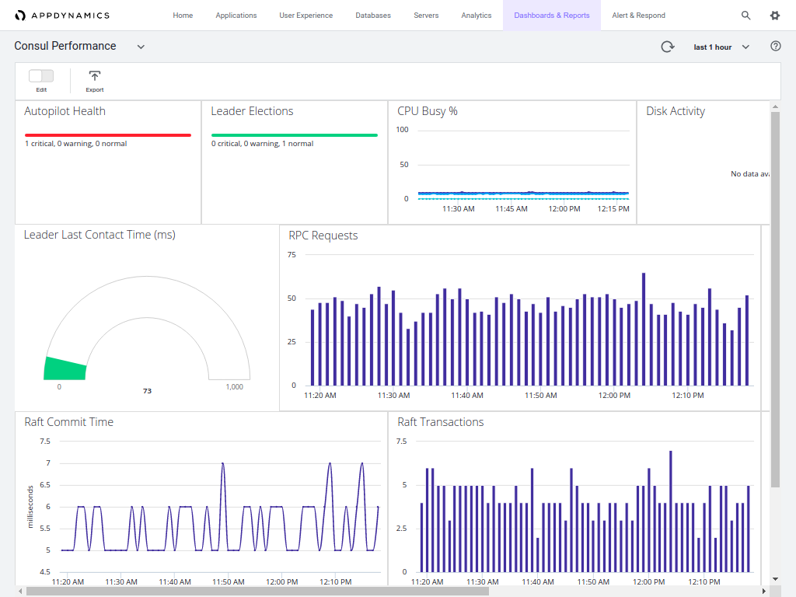Select the Servers tab

(426, 15)
